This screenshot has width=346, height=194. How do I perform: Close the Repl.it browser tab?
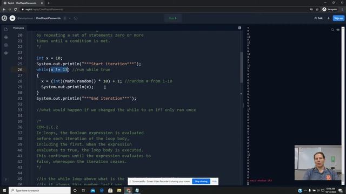click(42, 3)
